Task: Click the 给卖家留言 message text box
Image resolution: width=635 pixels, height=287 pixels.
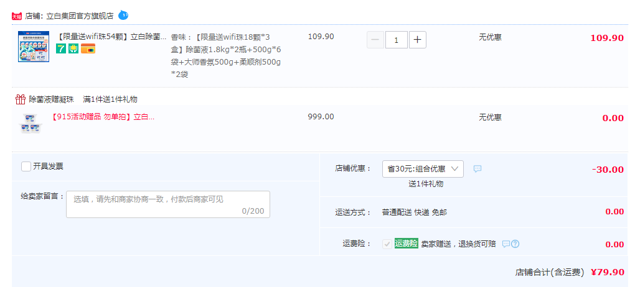Action: (x=168, y=204)
